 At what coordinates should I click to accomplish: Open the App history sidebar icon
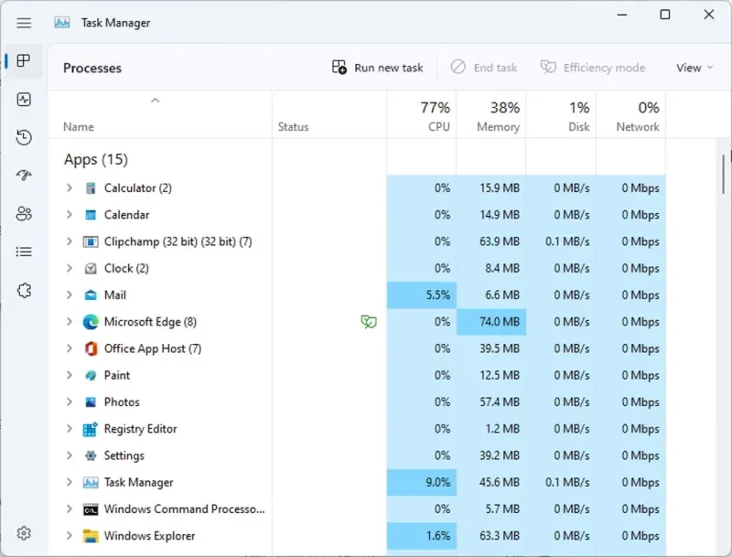point(24,138)
